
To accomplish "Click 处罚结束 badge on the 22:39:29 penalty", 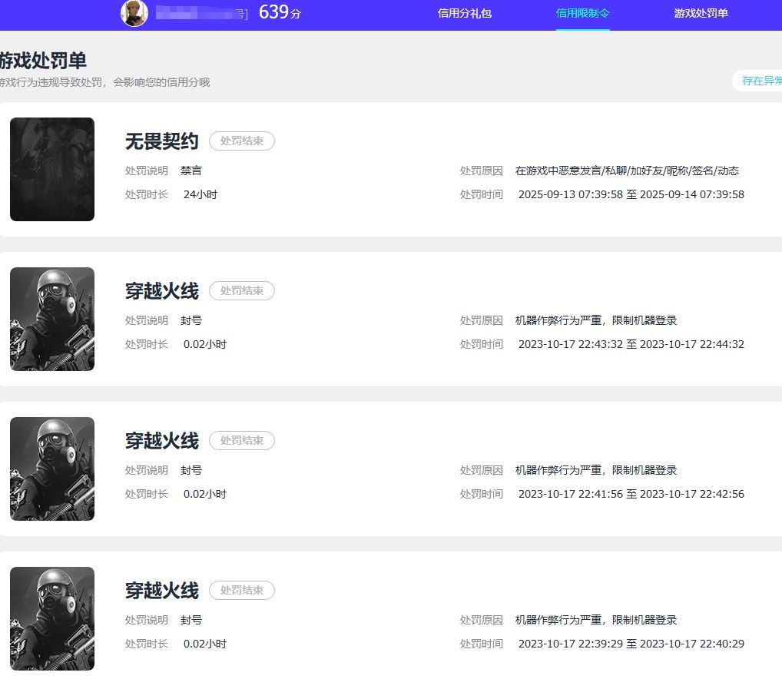I will [x=242, y=591].
